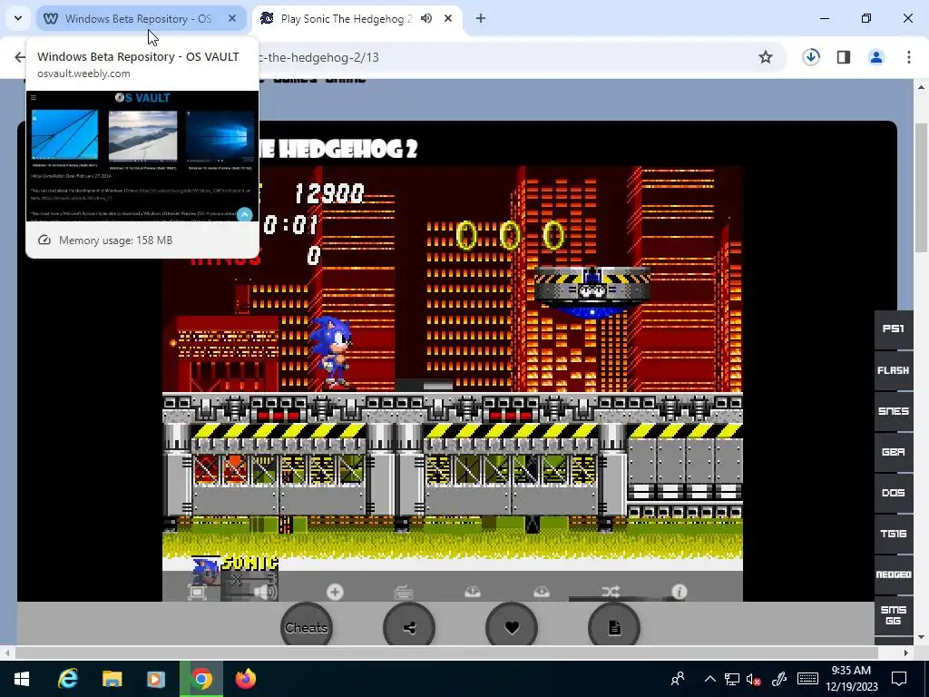Select the DOS games tab
The image size is (929, 697).
pyautogui.click(x=894, y=493)
